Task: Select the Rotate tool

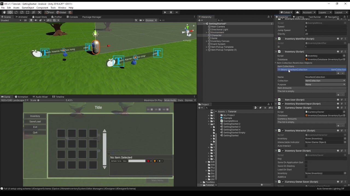Action: [16, 12]
